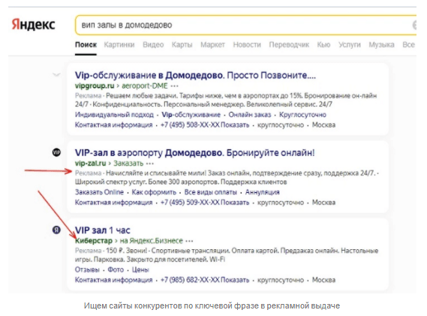Expand the Все tab list
Image resolution: width=427 pixels, height=316 pixels.
click(x=408, y=45)
